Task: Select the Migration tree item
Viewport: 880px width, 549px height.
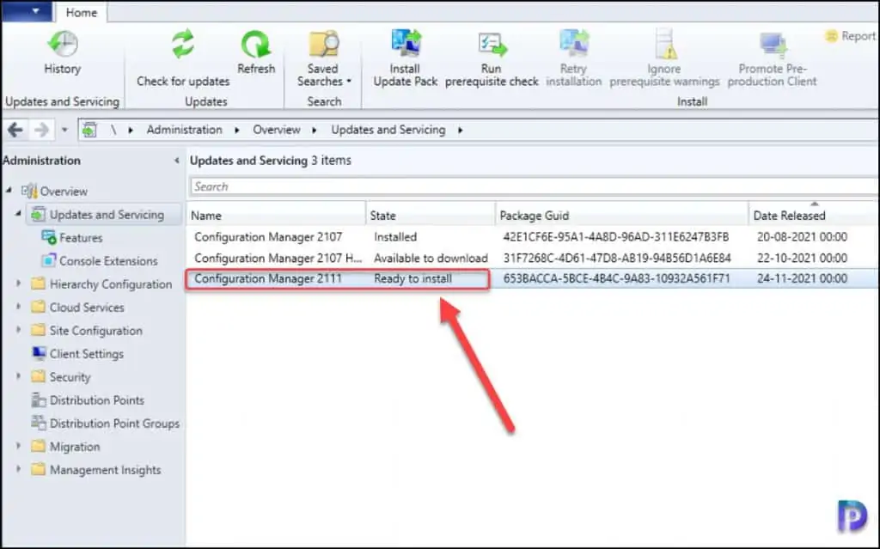Action: click(75, 446)
